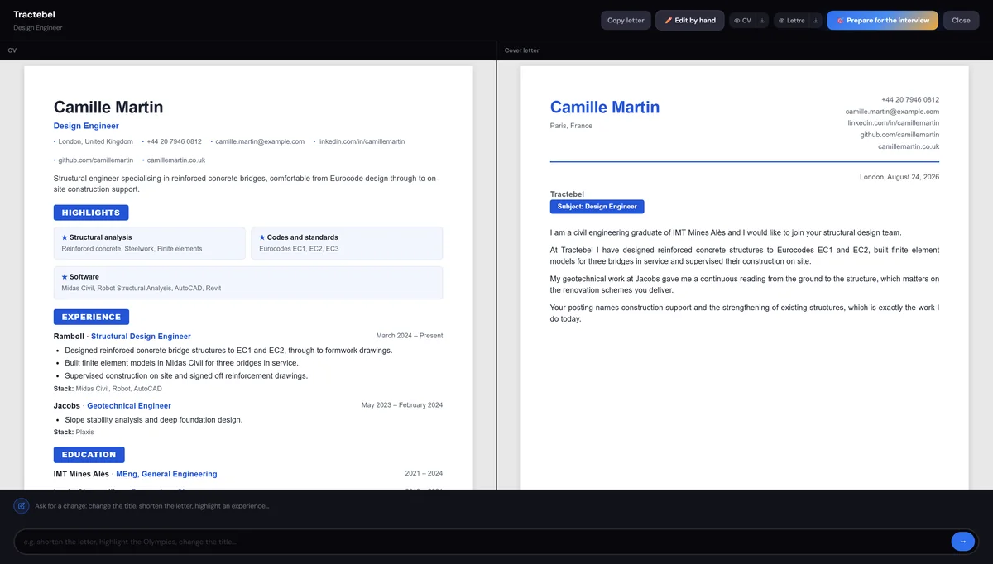Click the Software highlight card
Viewport: 993px width, 564px height.
[248, 283]
